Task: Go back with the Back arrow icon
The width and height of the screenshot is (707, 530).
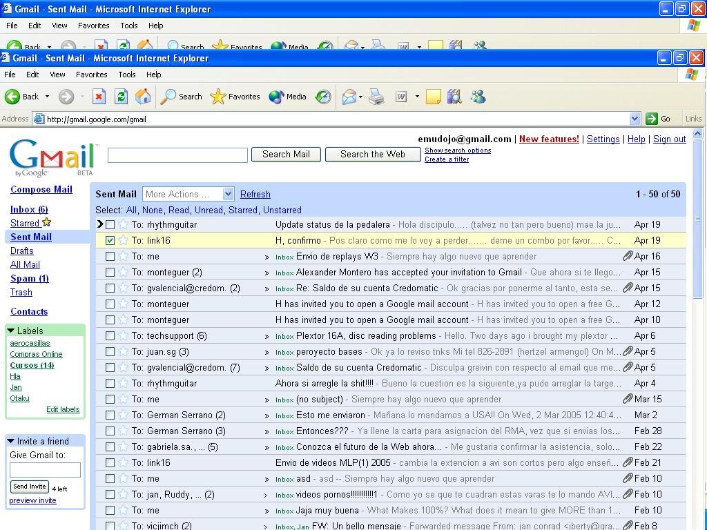Action: coord(12,97)
